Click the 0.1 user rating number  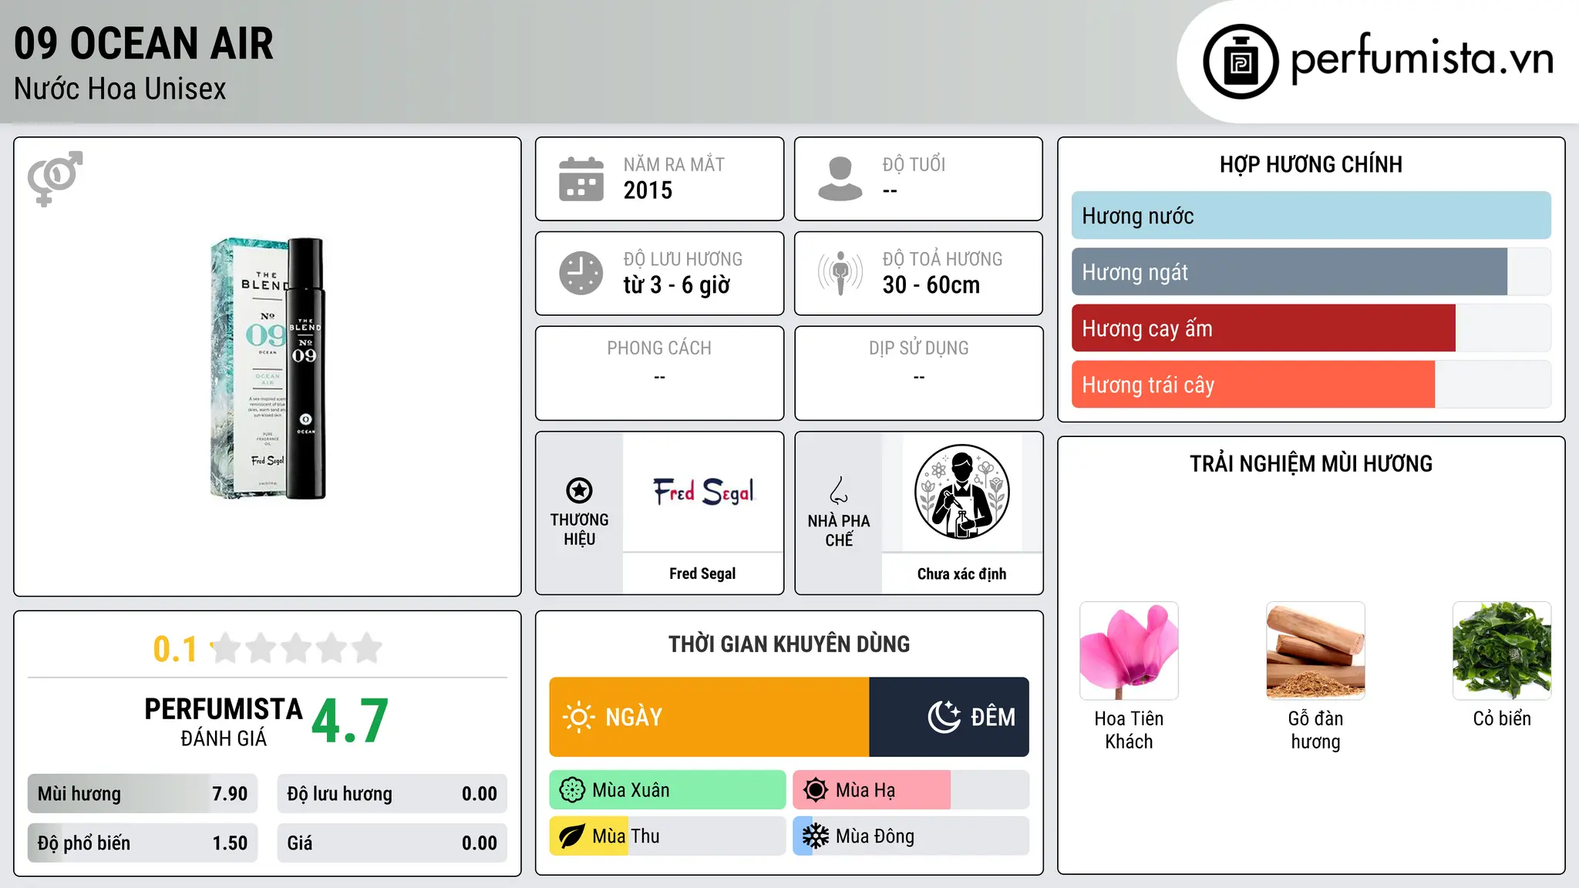click(175, 649)
